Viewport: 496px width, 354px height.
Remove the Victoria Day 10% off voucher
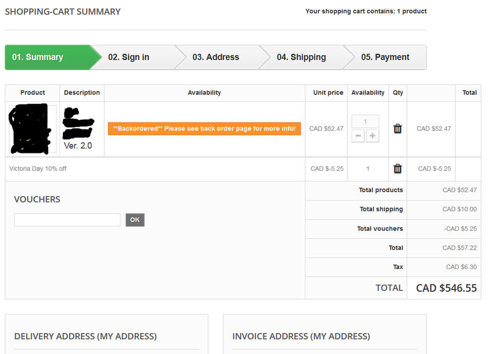tap(397, 169)
